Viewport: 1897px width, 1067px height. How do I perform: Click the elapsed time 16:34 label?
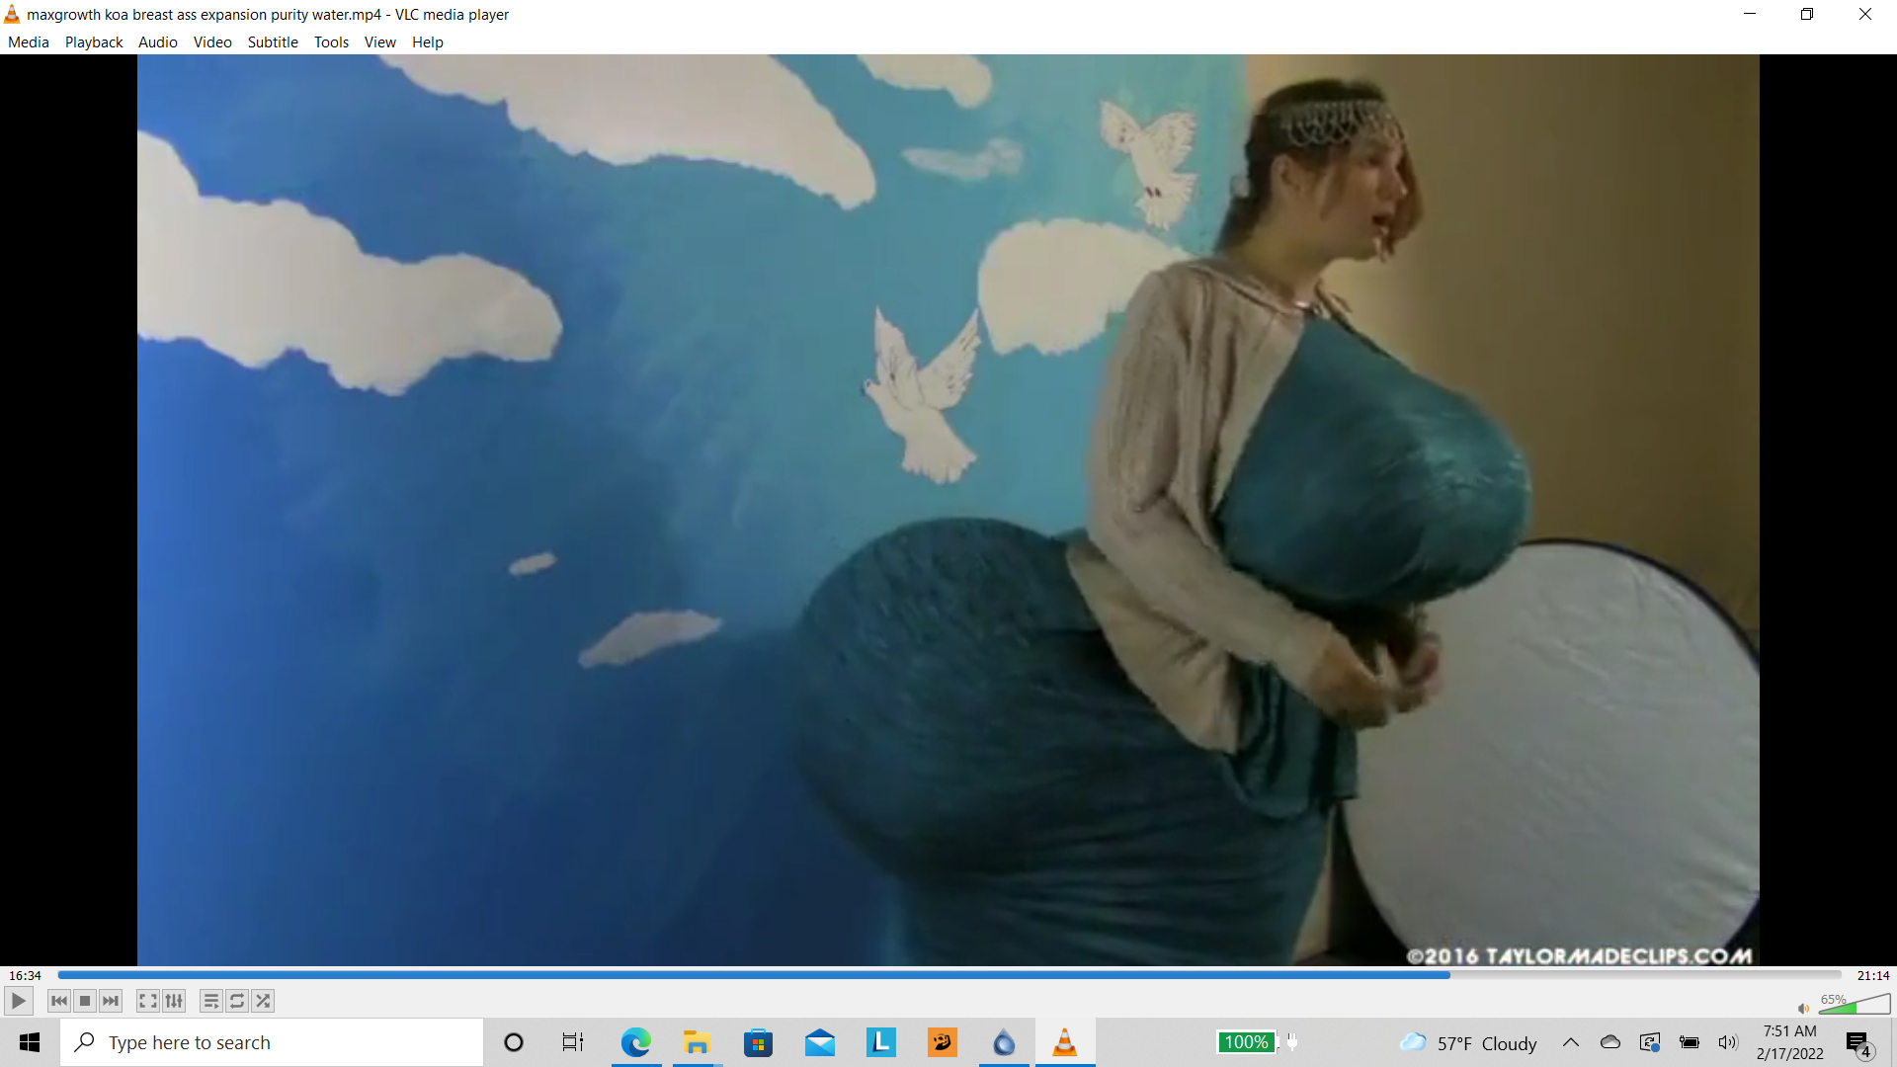click(x=26, y=975)
